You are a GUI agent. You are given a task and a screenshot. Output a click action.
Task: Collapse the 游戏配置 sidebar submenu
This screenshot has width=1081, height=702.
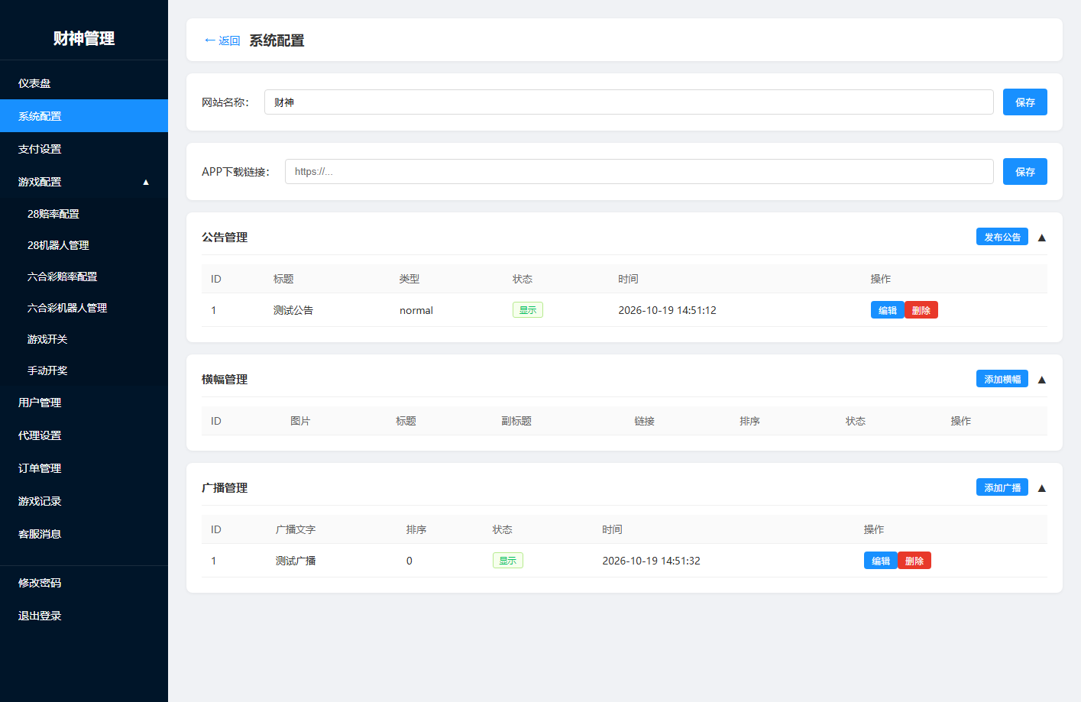[x=84, y=182]
